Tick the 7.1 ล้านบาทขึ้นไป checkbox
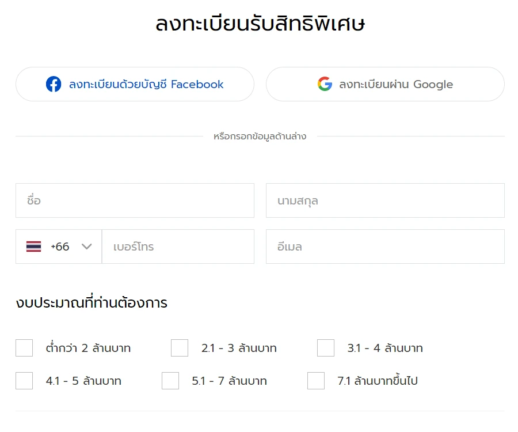The width and height of the screenshot is (518, 432). 316,381
